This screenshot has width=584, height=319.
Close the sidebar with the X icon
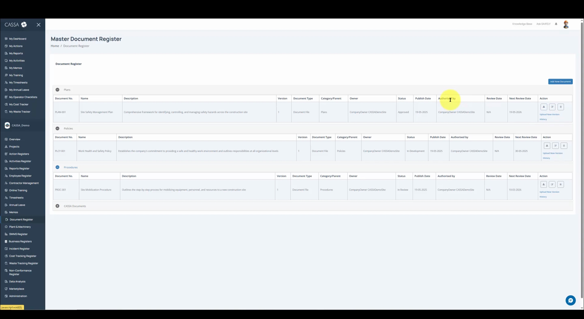coord(38,25)
